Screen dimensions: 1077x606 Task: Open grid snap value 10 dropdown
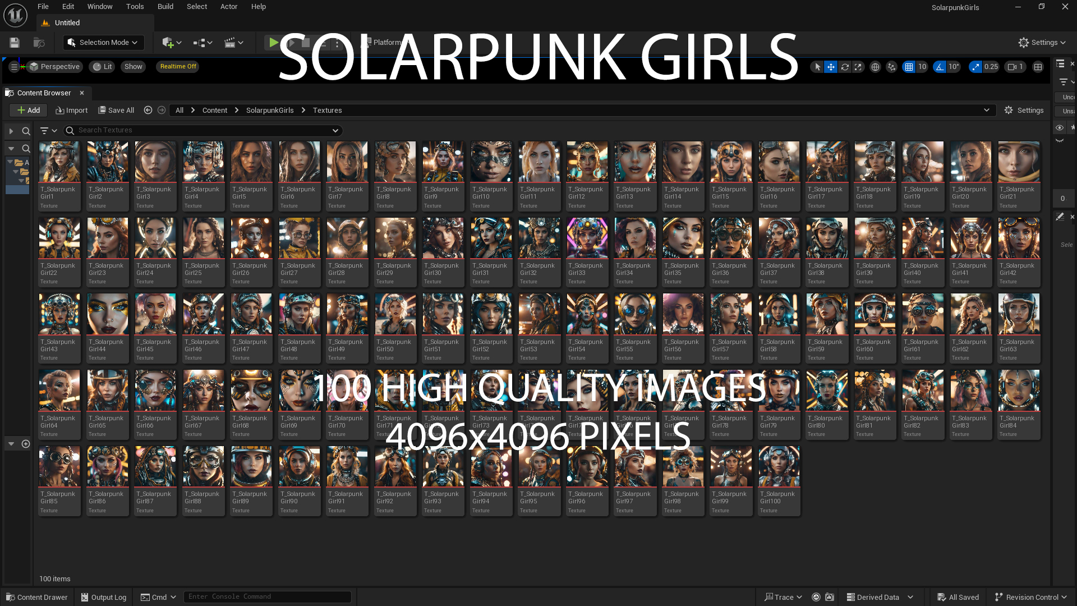tap(922, 67)
